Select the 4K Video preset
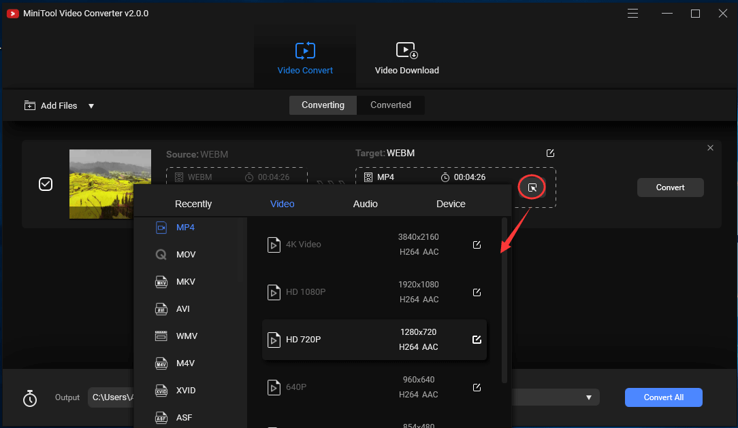738x428 pixels. [374, 245]
